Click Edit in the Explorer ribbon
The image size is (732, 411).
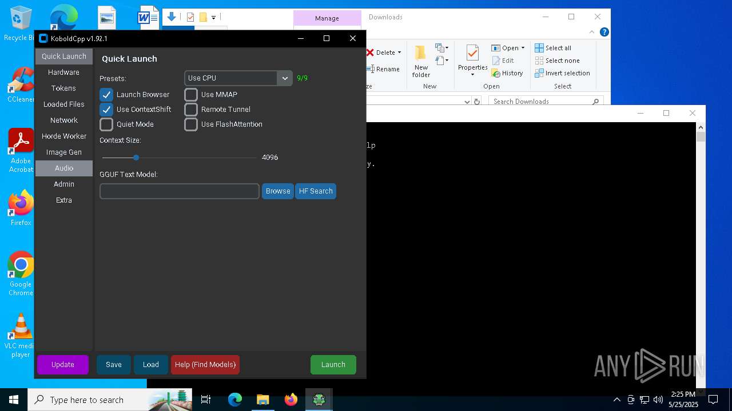coord(503,61)
